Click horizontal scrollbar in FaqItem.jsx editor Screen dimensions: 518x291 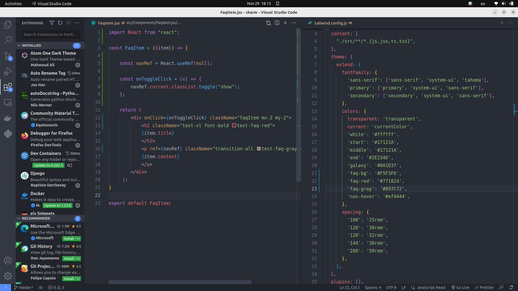(x=180, y=282)
